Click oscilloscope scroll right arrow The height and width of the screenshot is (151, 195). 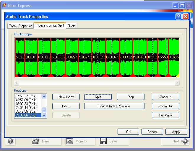pos(177,83)
